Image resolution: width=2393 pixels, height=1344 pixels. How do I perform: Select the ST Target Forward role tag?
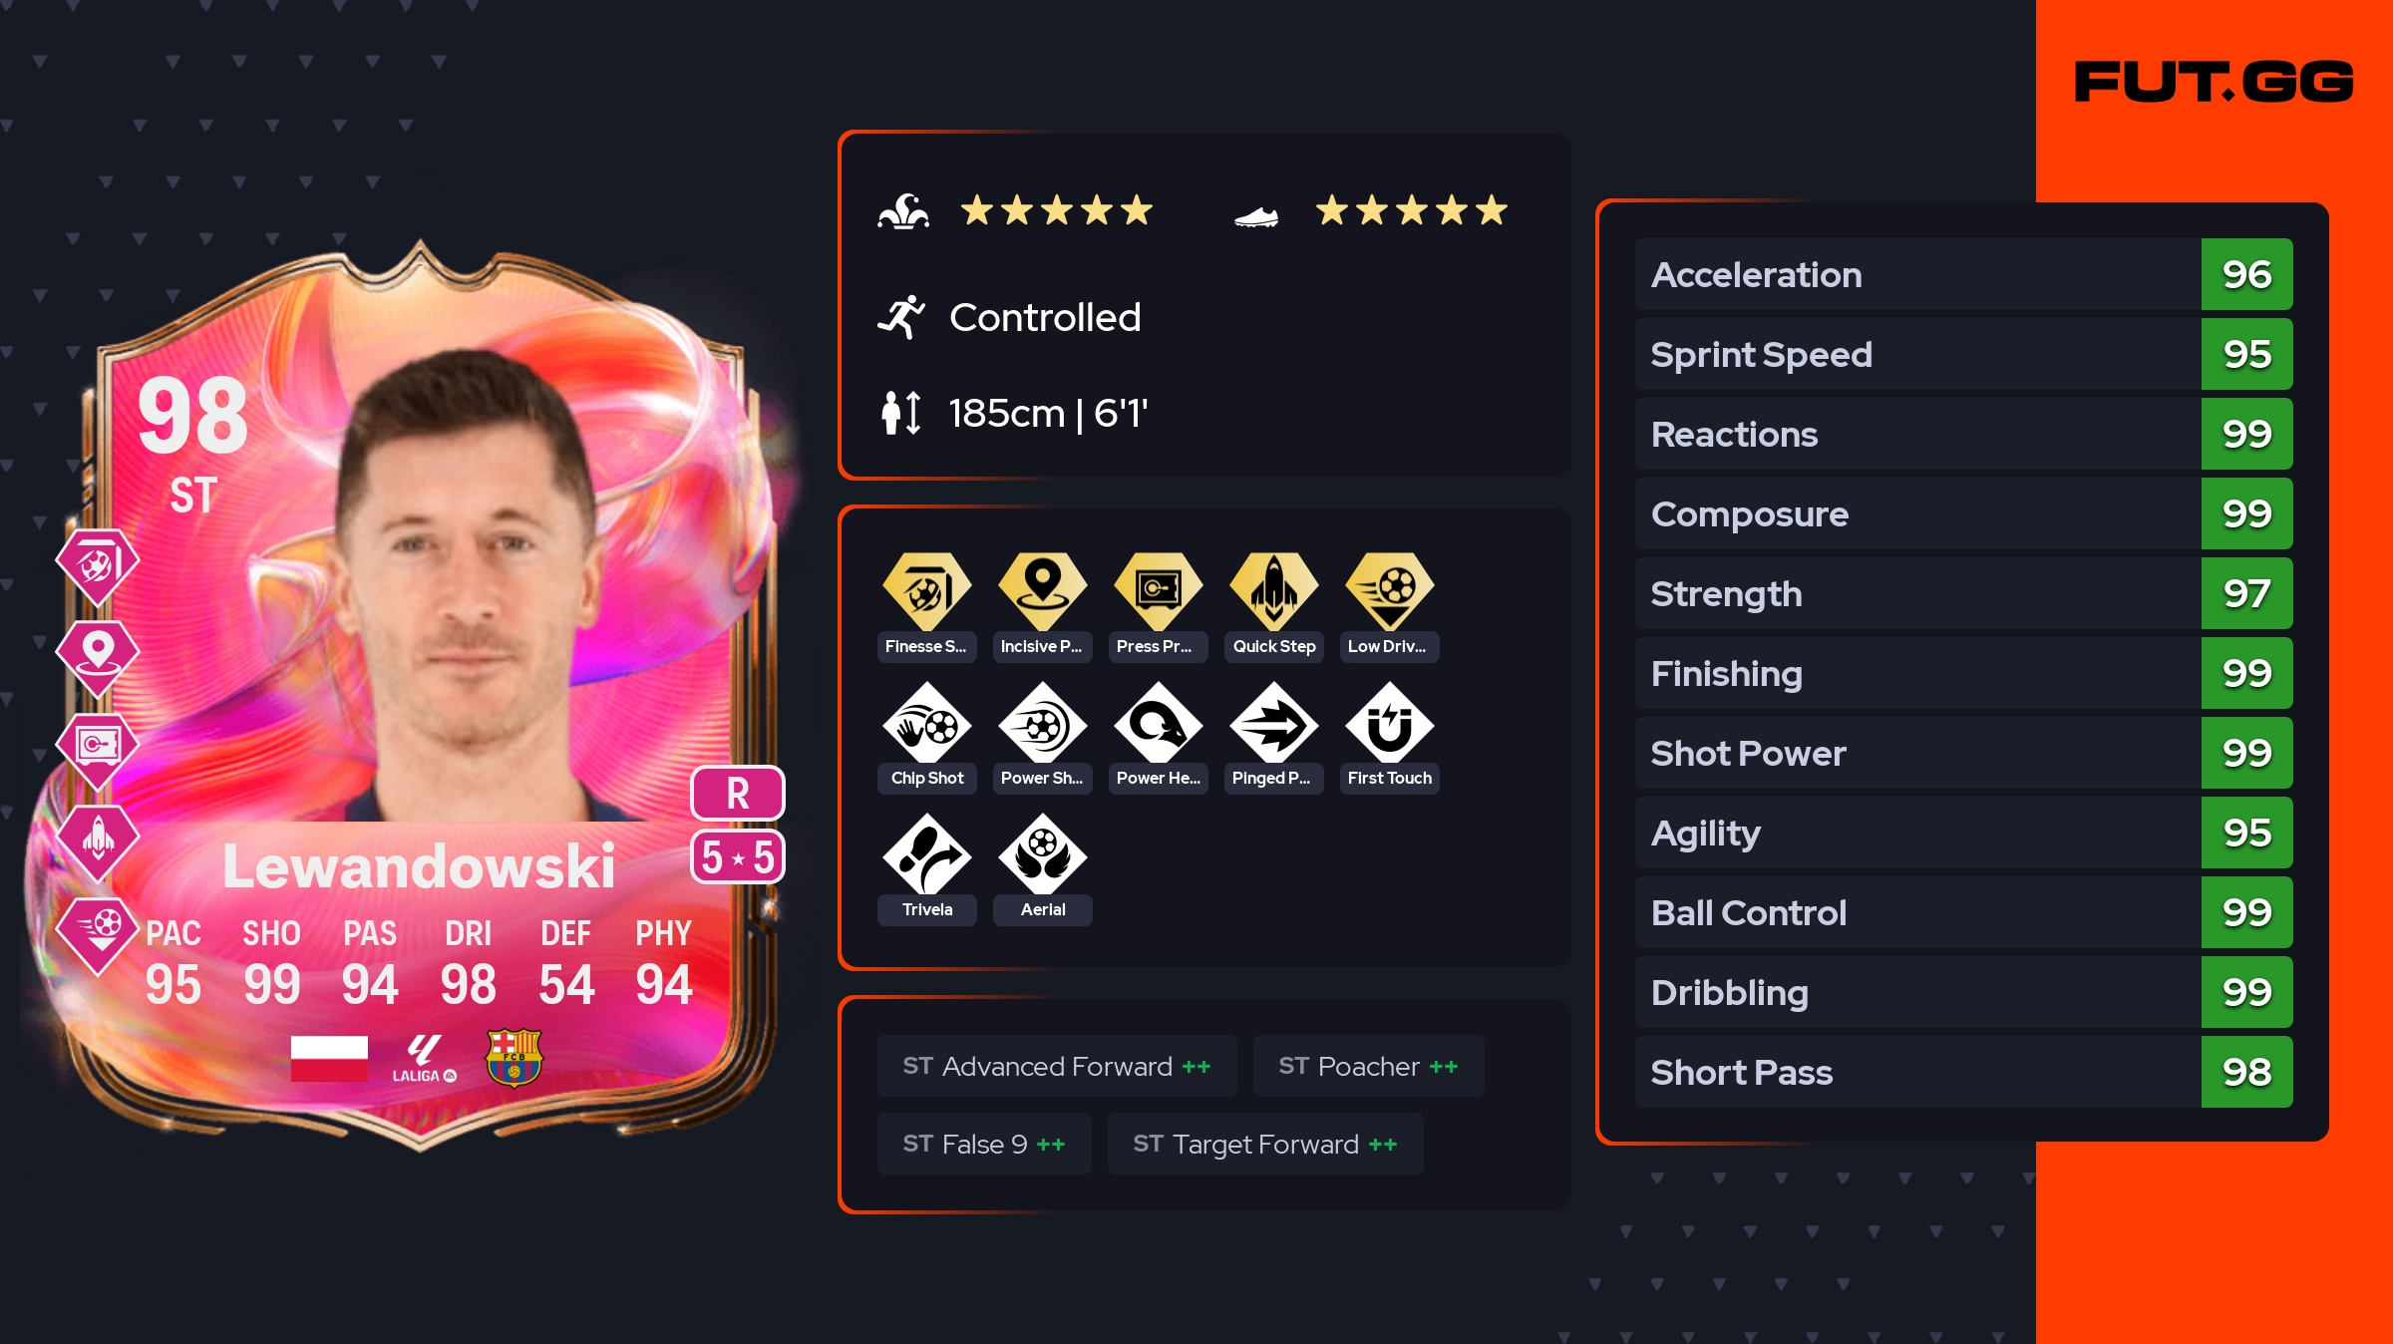pyautogui.click(x=1265, y=1144)
